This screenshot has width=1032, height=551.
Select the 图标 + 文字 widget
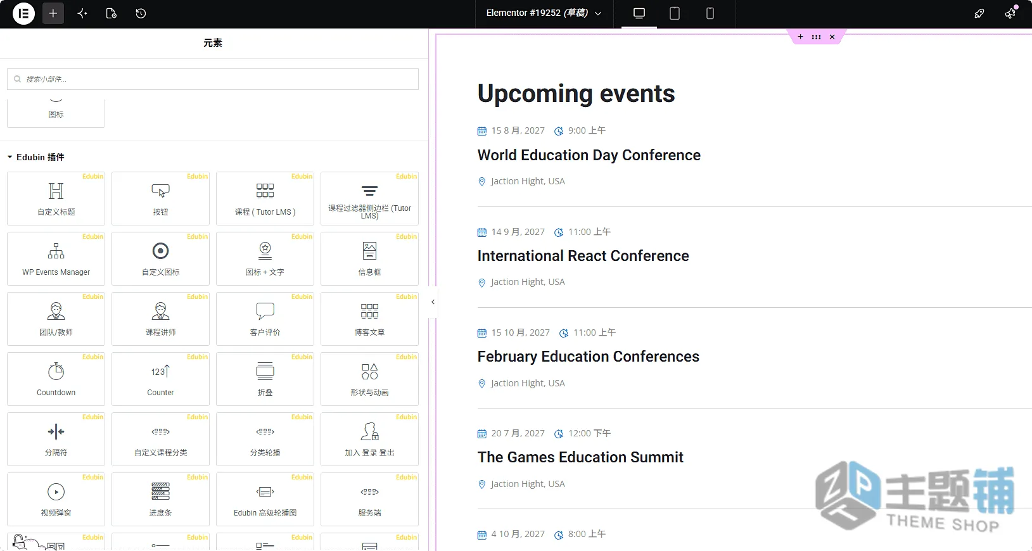coord(265,258)
